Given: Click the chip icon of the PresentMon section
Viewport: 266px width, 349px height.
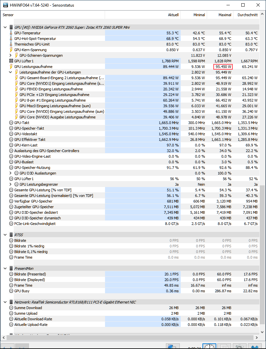Looking at the screenshot, I should 11,269.
